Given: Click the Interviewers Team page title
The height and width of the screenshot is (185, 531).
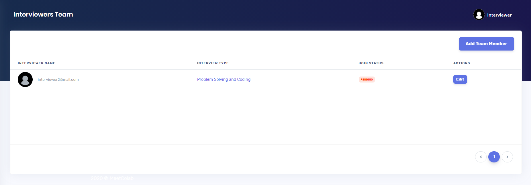Looking at the screenshot, I should click(x=43, y=14).
